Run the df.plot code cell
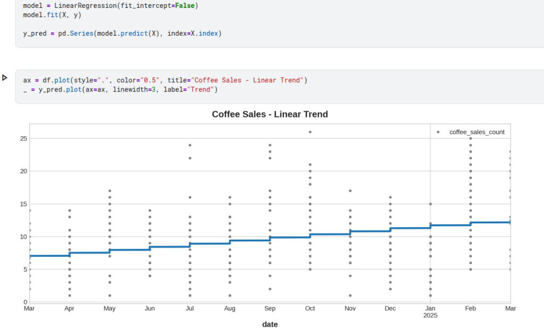Viewport: 544px width, 336px height. point(5,78)
